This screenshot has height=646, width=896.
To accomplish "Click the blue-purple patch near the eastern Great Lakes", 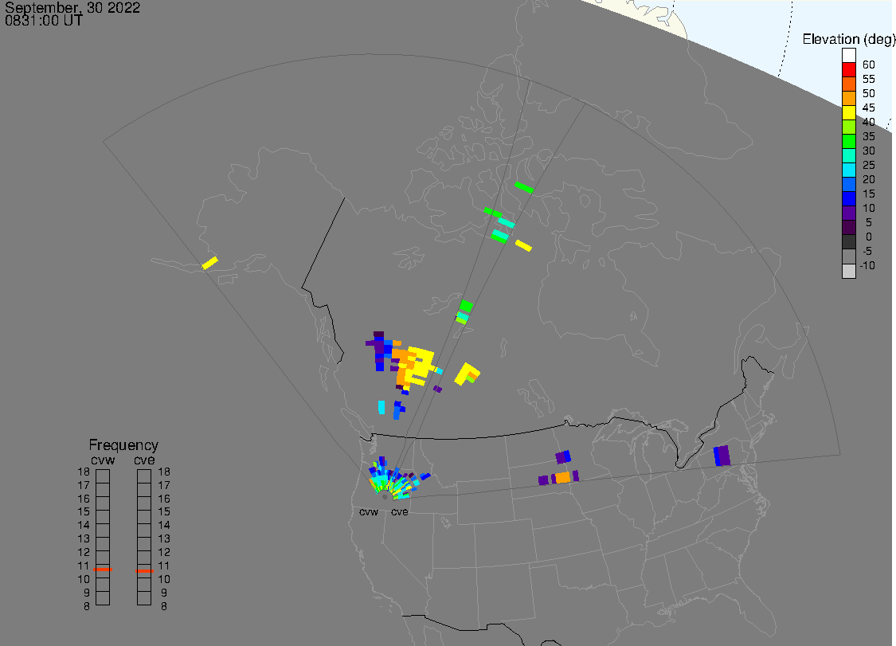I will pyautogui.click(x=722, y=456).
